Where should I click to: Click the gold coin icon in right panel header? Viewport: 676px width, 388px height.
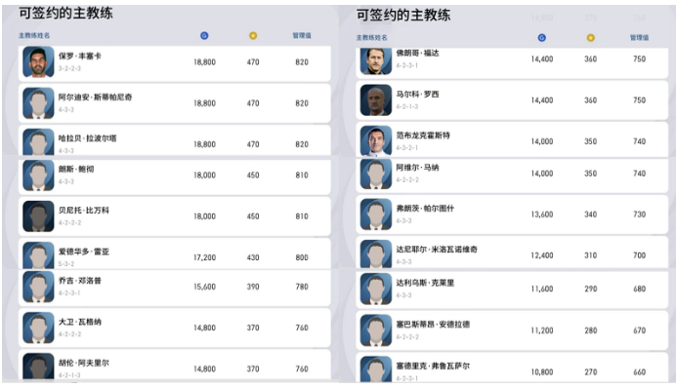coord(591,38)
